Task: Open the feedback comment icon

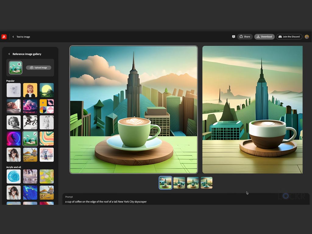Action: [x=233, y=37]
